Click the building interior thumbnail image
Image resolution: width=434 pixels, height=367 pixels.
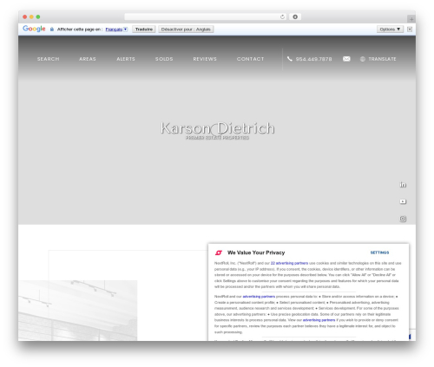coord(78,311)
